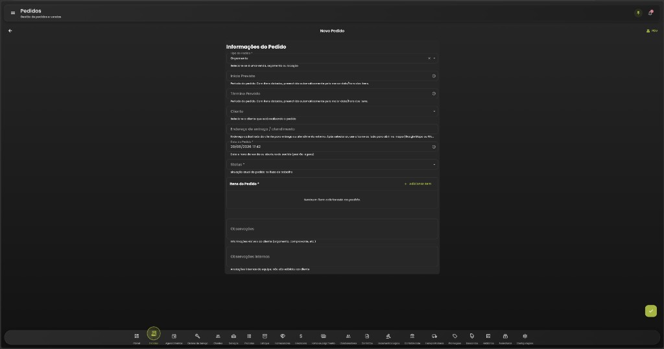Focus the Observações Internas text area

coord(332,257)
